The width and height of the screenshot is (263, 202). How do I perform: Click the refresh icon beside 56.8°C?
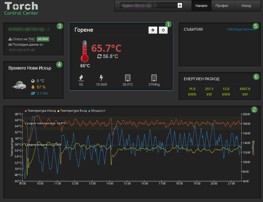99,56
